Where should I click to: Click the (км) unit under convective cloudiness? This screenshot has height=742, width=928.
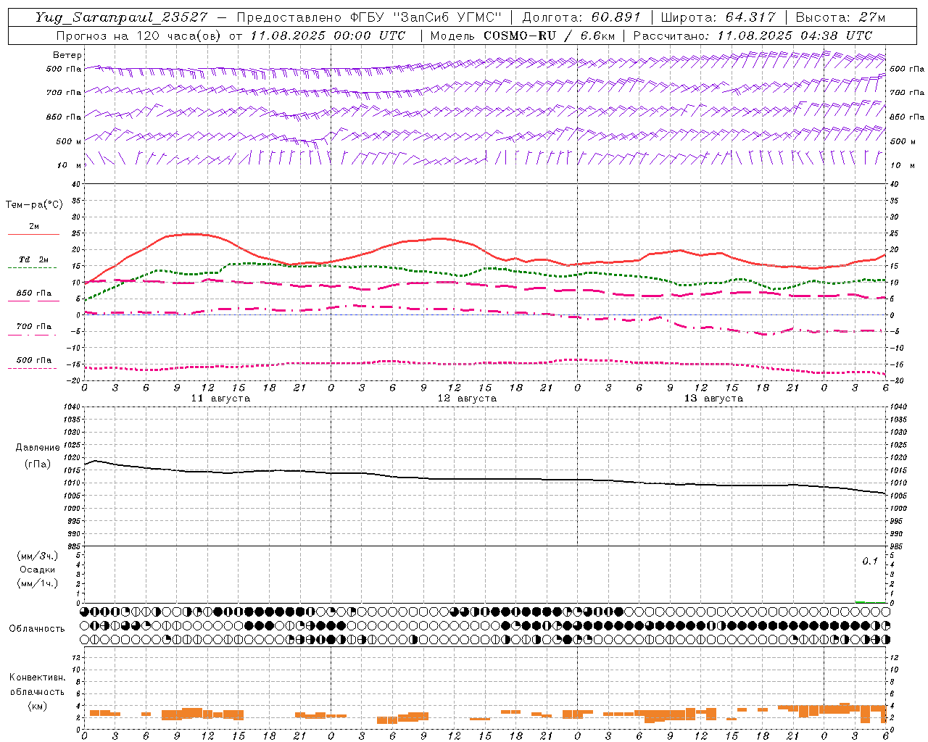pyautogui.click(x=38, y=705)
